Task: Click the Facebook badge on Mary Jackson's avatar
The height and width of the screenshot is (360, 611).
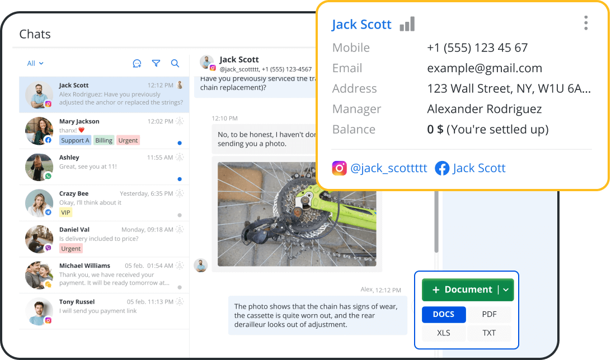Action: tap(49, 140)
